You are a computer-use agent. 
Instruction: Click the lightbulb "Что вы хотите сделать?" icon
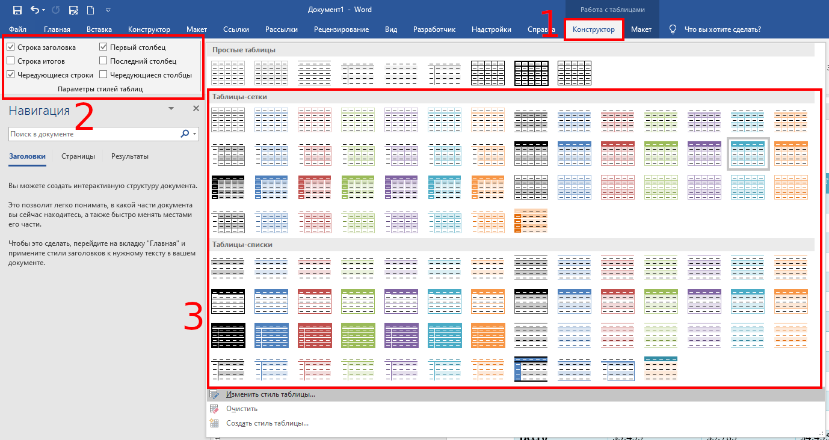673,29
